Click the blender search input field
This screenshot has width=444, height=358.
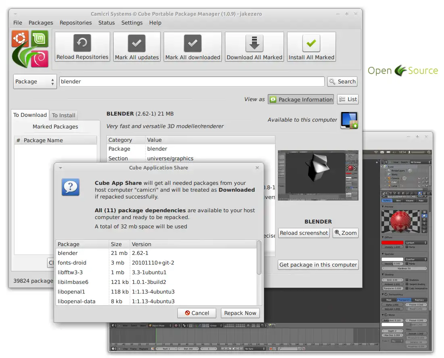(x=192, y=81)
